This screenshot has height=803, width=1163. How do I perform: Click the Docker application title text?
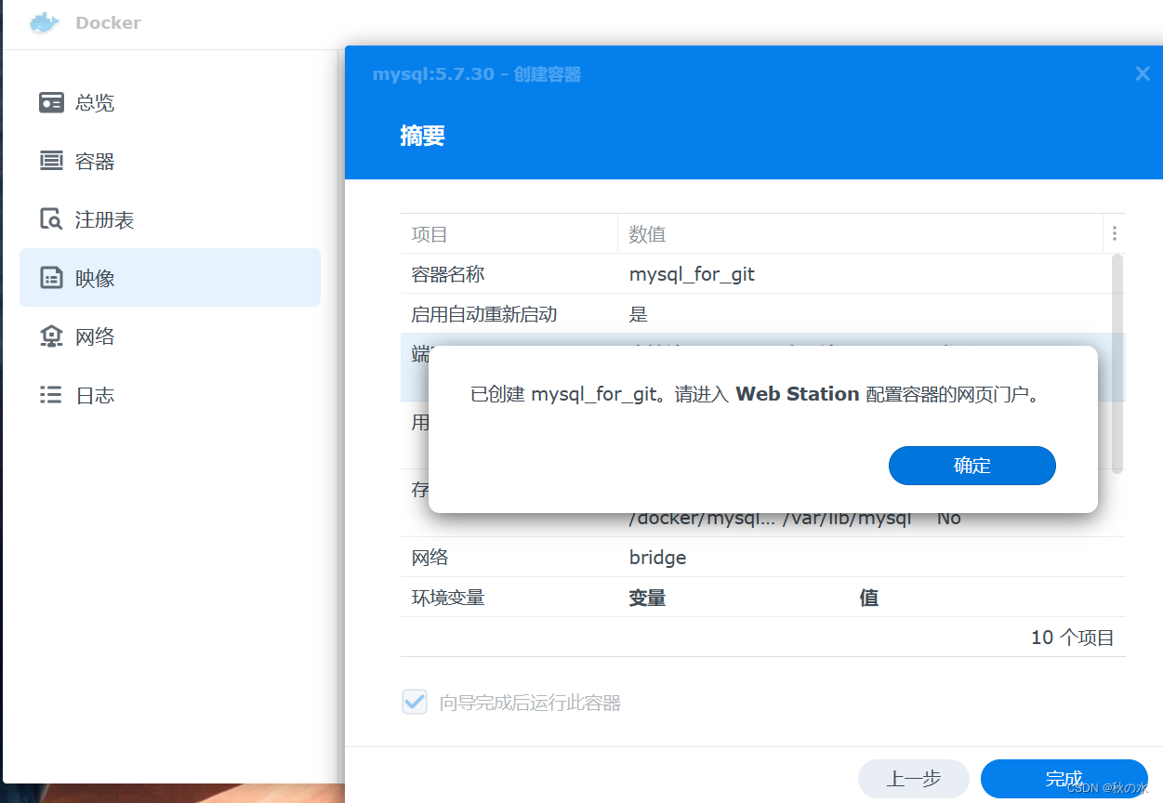pos(108,23)
